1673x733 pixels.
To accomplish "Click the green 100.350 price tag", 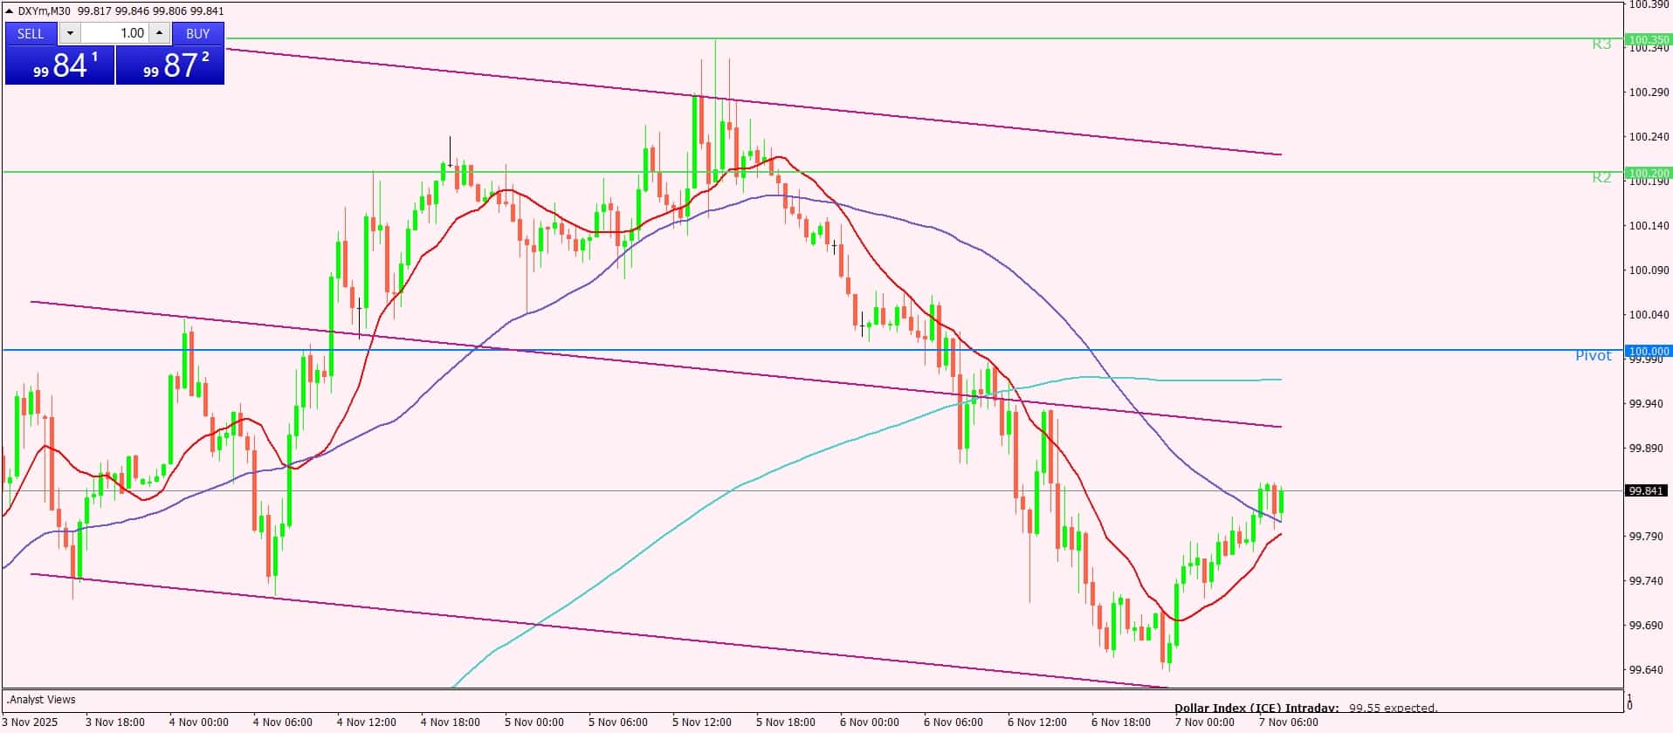I will (x=1648, y=39).
